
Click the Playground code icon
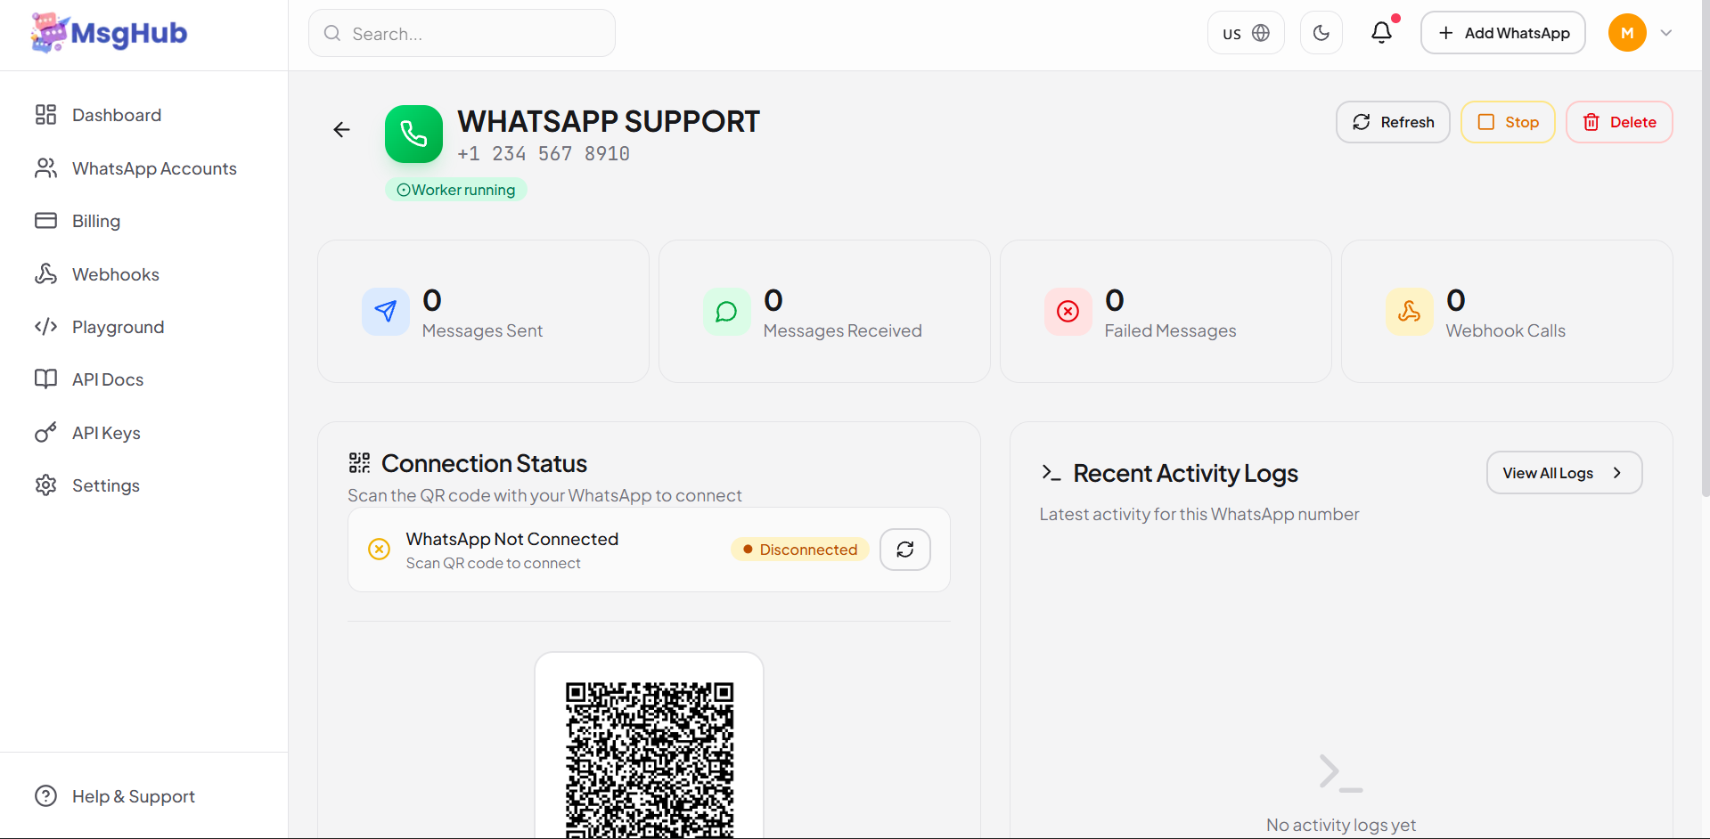pyautogui.click(x=45, y=327)
